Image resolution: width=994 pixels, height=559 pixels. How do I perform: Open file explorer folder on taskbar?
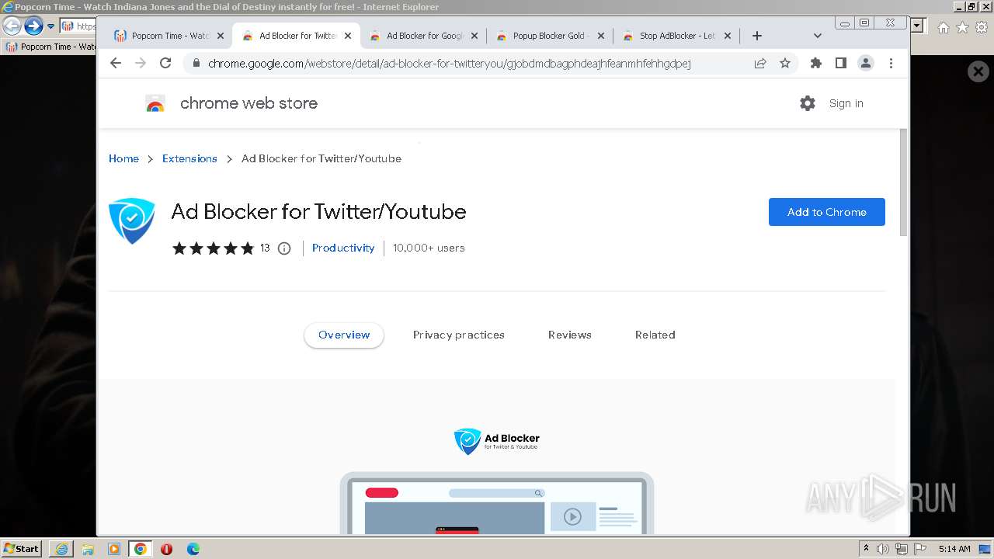tap(88, 549)
